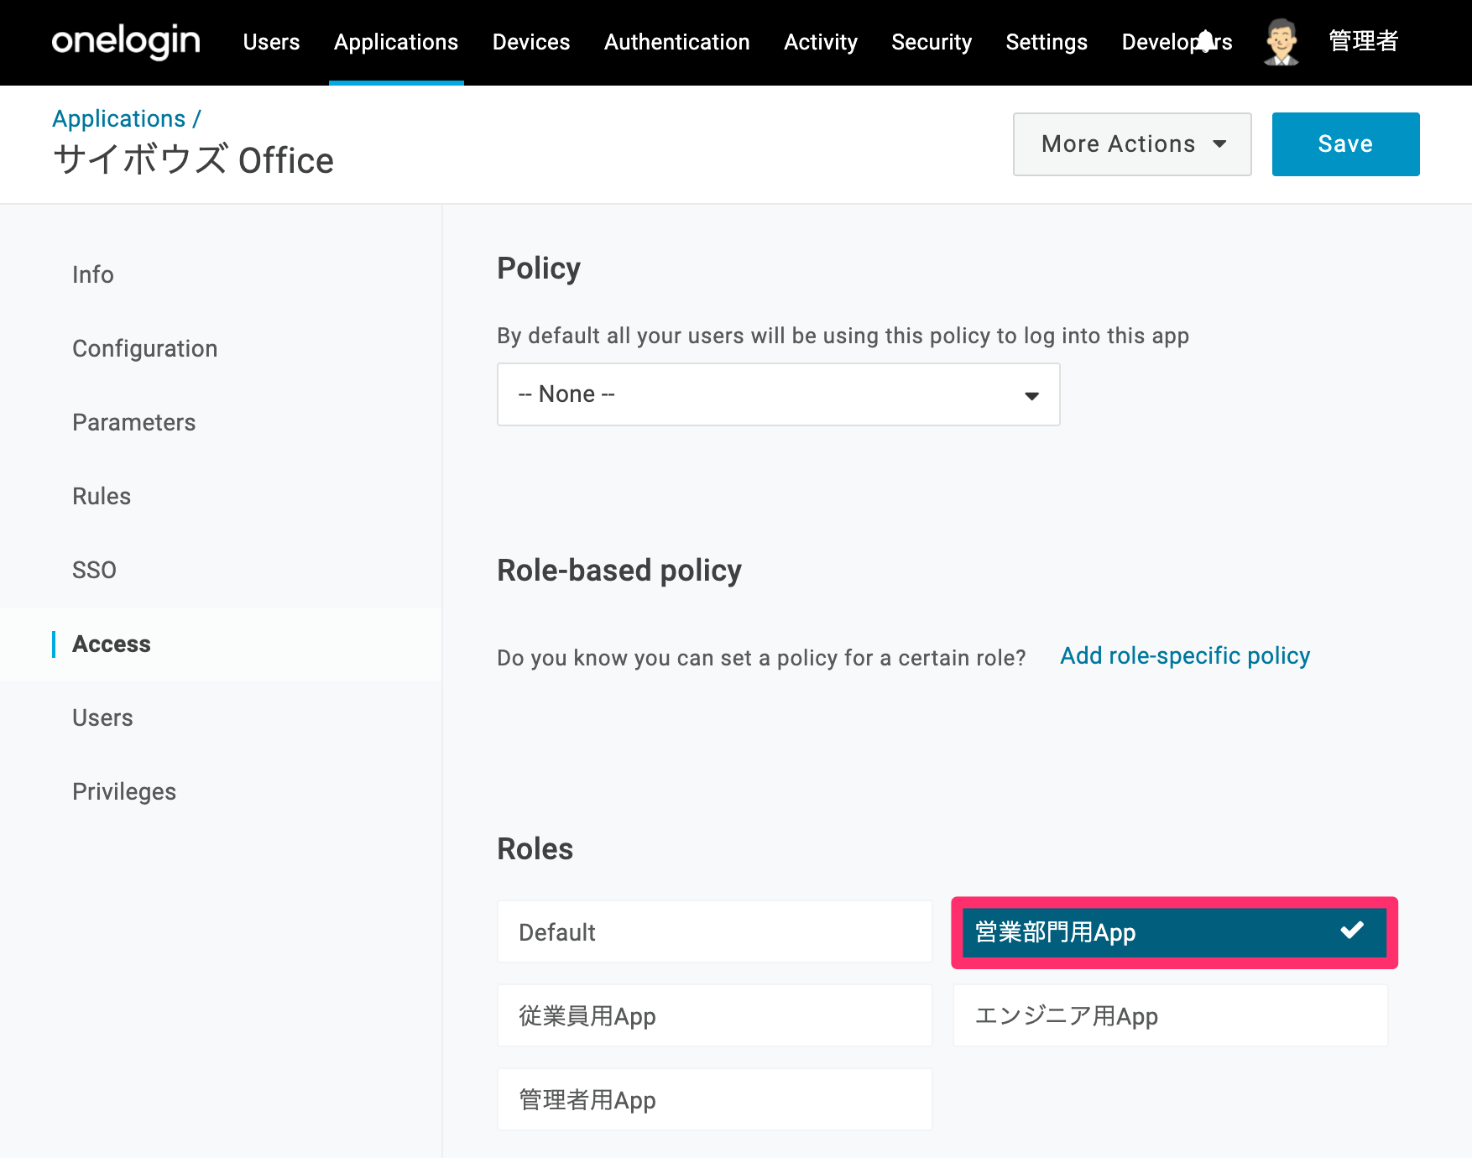Click the checkmark on 営業部門用App

(x=1352, y=930)
